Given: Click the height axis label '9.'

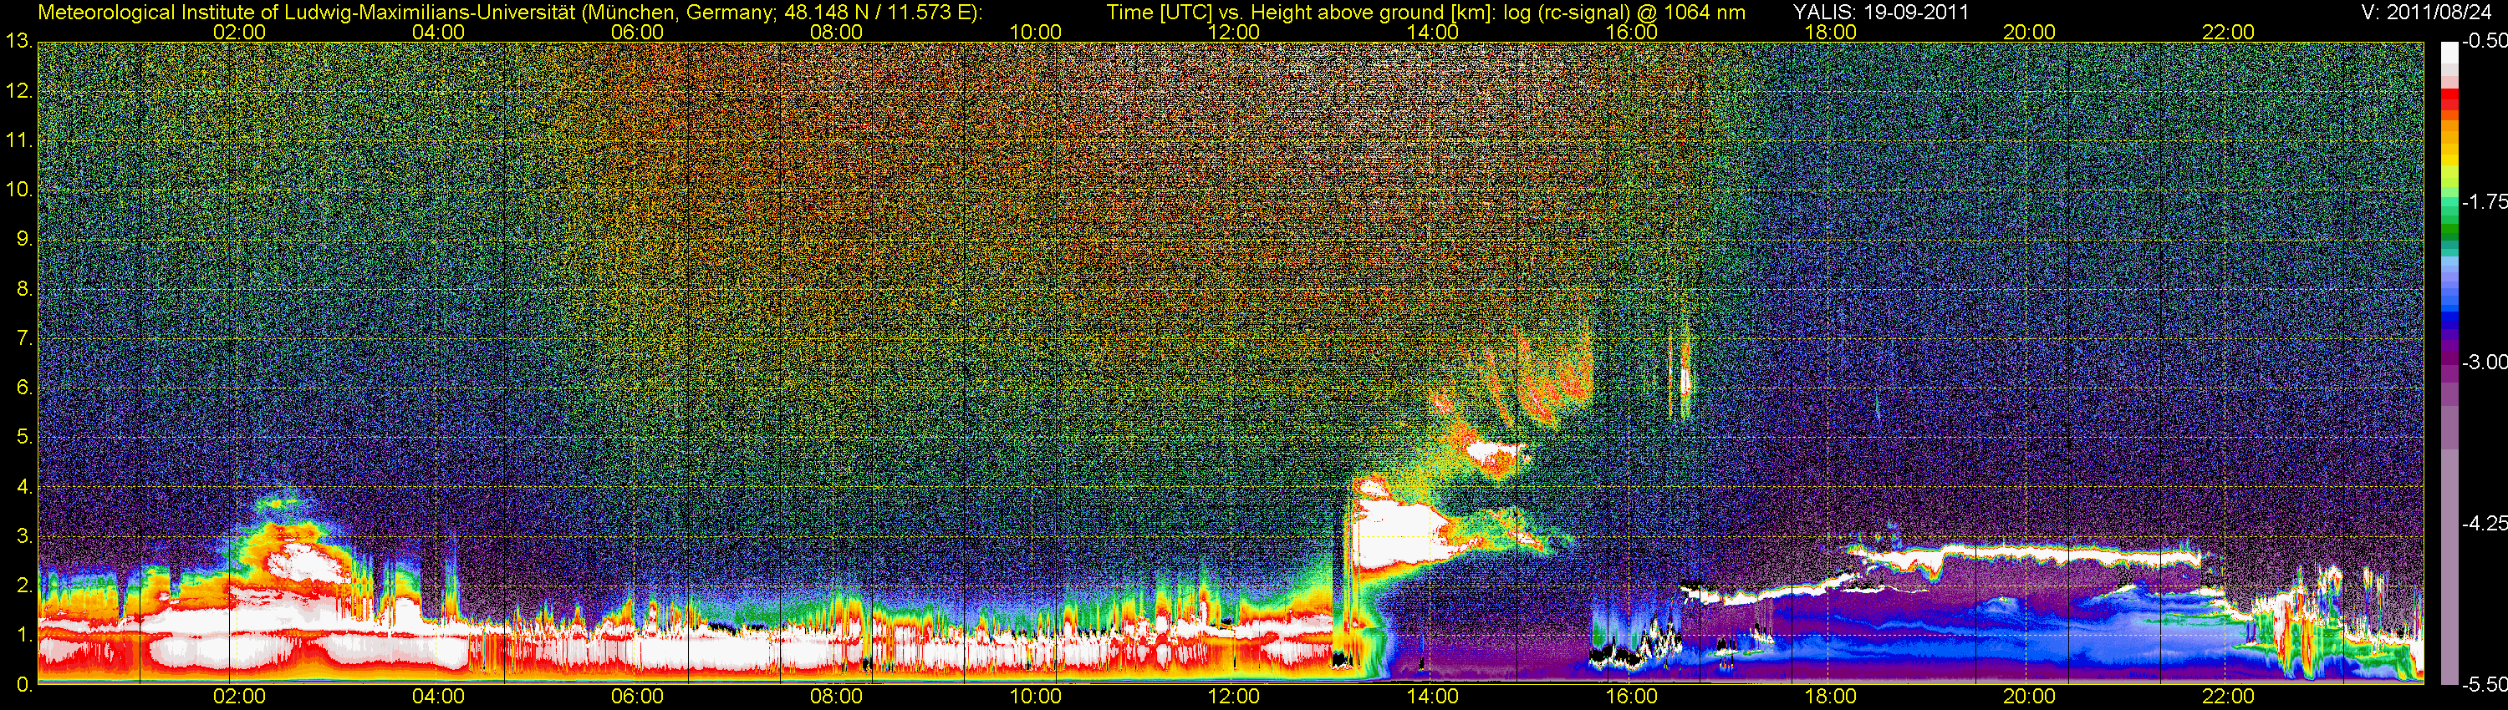Looking at the screenshot, I should pyautogui.click(x=23, y=239).
